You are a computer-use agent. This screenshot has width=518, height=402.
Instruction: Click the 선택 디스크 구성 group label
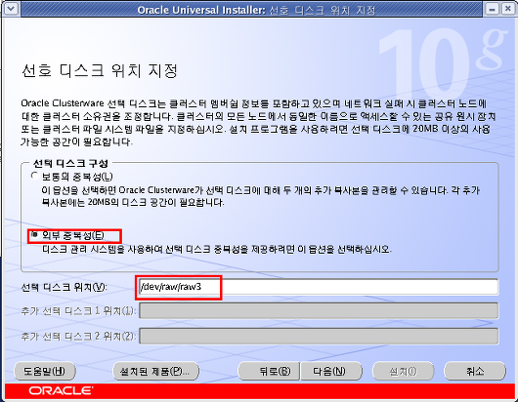pos(70,163)
